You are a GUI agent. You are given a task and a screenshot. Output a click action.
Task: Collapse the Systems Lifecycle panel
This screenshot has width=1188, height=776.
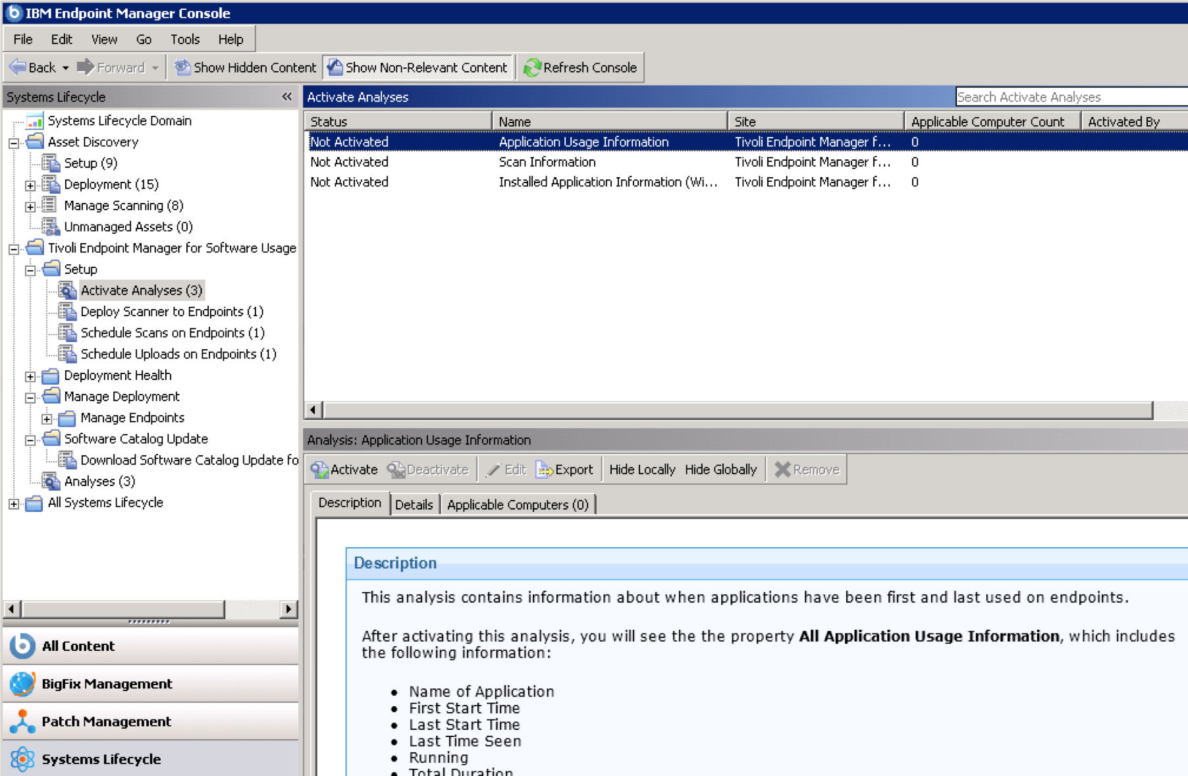(286, 97)
